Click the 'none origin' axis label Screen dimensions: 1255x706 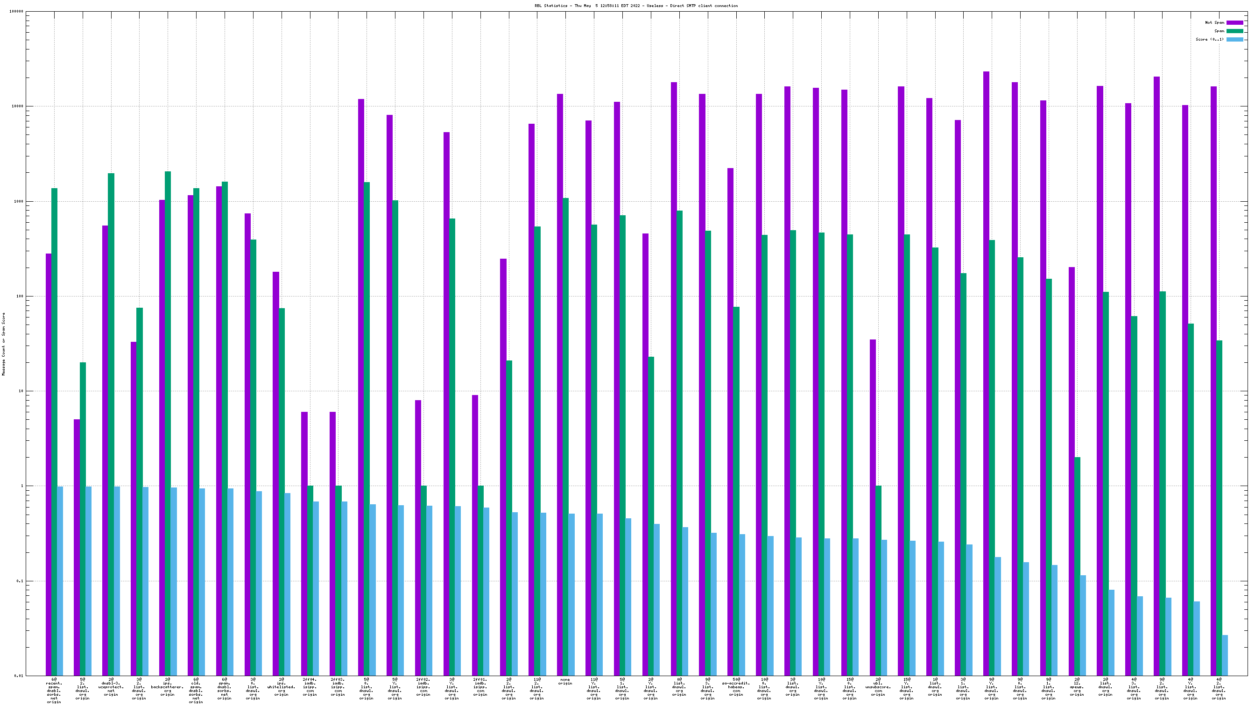pos(565,681)
